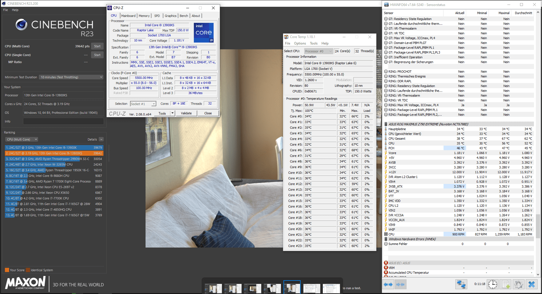542x294 pixels.
Task: Switch to CPU-Z Memory tab
Action: 144,16
